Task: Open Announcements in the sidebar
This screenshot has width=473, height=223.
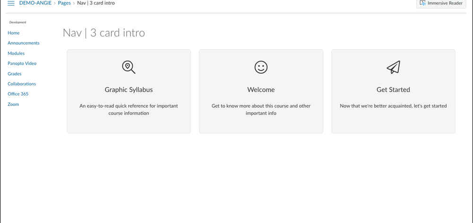Action: pos(24,43)
